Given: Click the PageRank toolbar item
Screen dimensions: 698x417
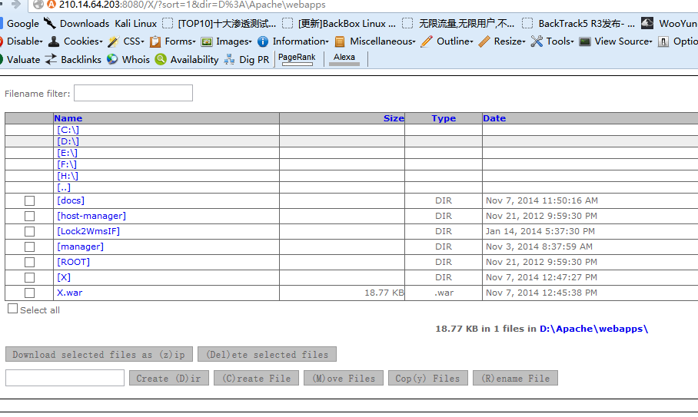Looking at the screenshot, I should pos(297,58).
